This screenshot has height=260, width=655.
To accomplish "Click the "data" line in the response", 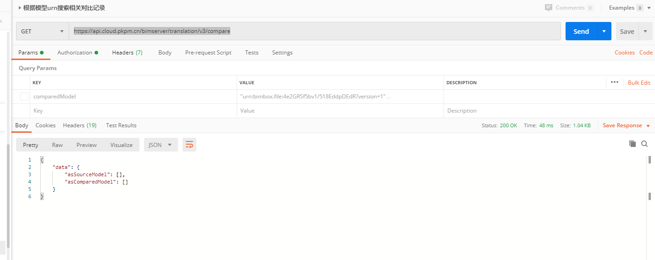I will point(67,167).
